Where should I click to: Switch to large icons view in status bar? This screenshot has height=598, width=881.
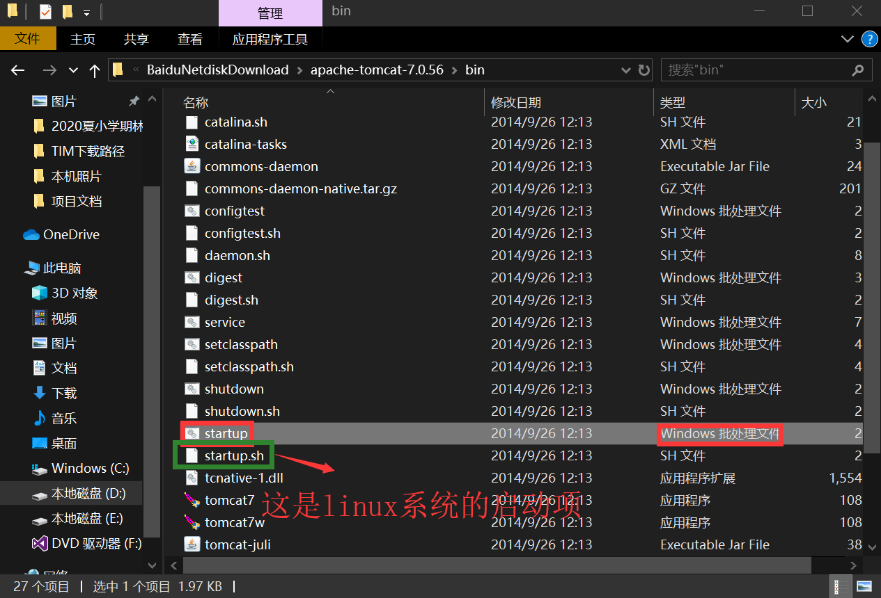pyautogui.click(x=864, y=586)
